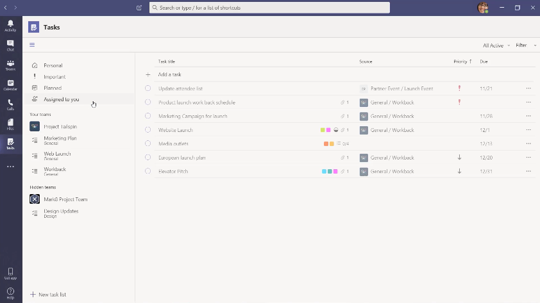Complete the Elevator Pitch task circle
This screenshot has width=540, height=303.
point(148,171)
